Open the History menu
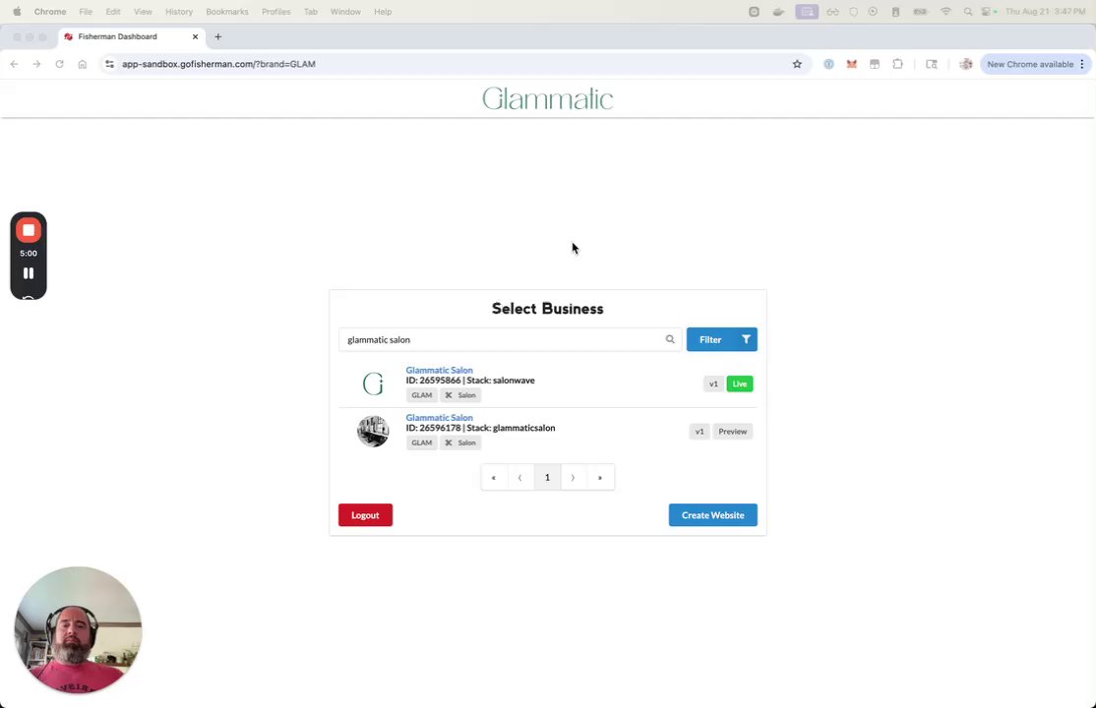The height and width of the screenshot is (708, 1096). (x=179, y=12)
